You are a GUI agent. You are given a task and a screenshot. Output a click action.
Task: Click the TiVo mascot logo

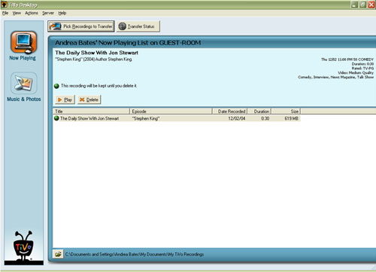pos(23,246)
